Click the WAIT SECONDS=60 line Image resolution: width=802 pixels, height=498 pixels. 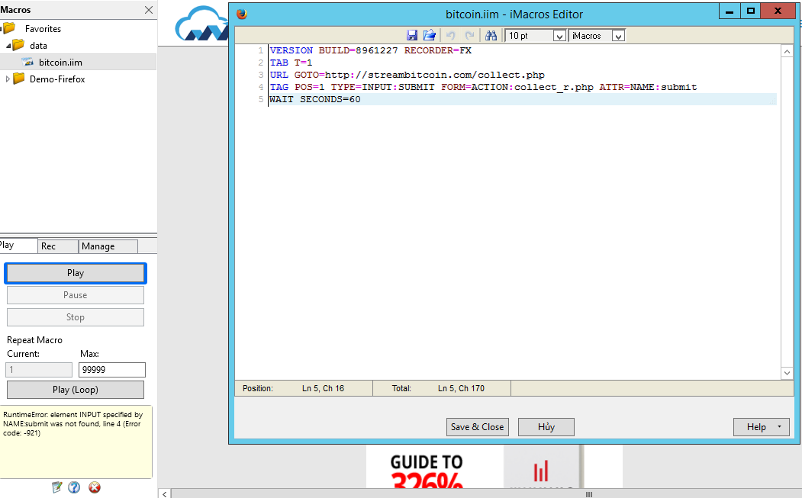tap(315, 99)
